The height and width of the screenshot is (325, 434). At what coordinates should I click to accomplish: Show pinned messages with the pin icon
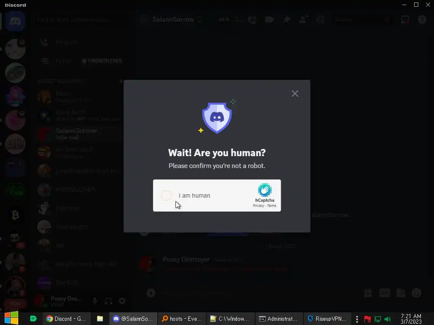287,19
